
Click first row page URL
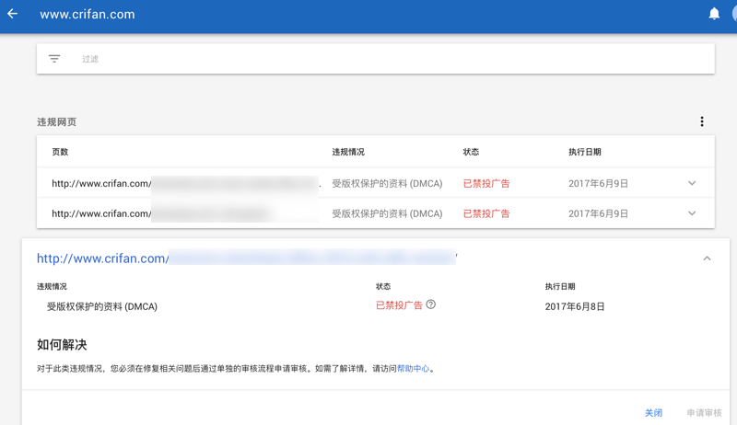pos(186,183)
